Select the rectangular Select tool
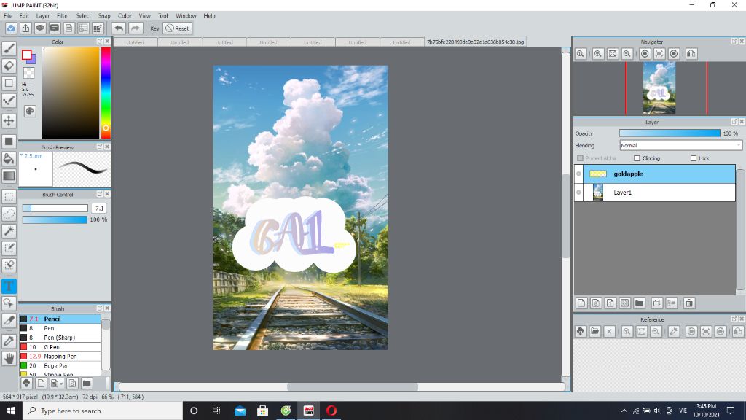 [x=9, y=196]
